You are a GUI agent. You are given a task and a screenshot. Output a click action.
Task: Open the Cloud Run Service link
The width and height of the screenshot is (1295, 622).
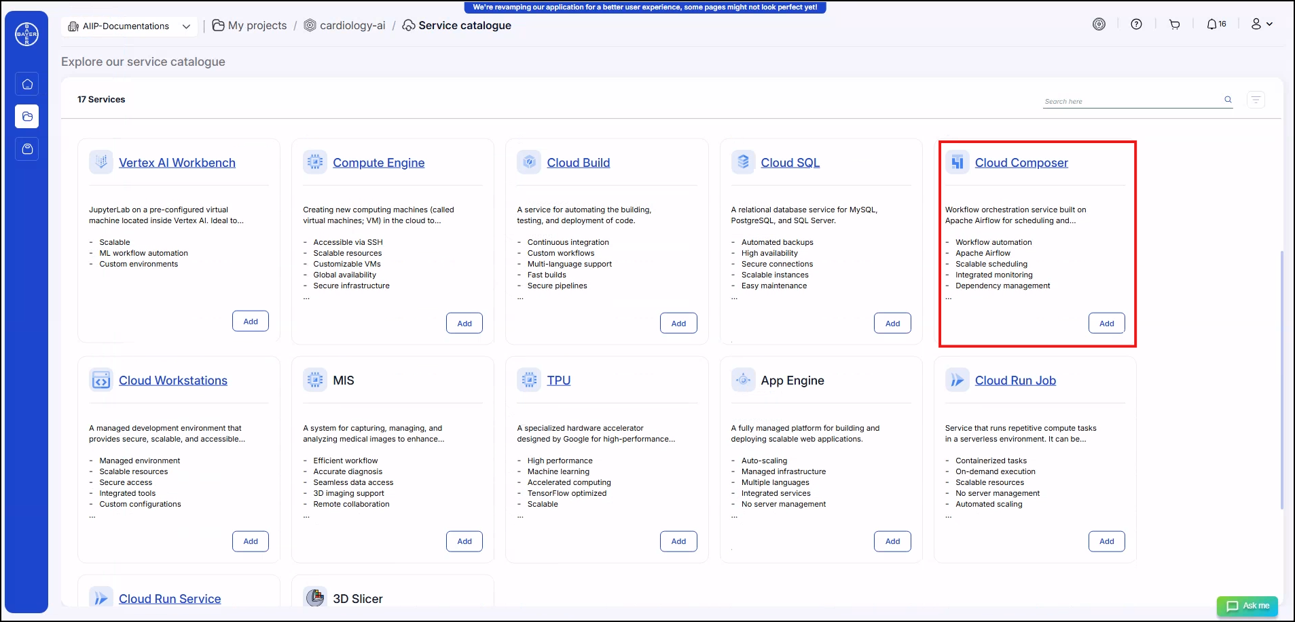tap(170, 599)
